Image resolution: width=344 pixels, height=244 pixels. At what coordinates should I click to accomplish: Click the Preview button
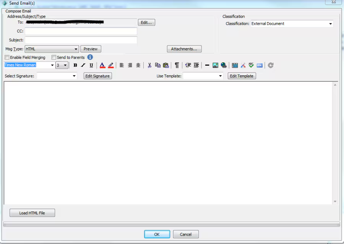[91, 49]
